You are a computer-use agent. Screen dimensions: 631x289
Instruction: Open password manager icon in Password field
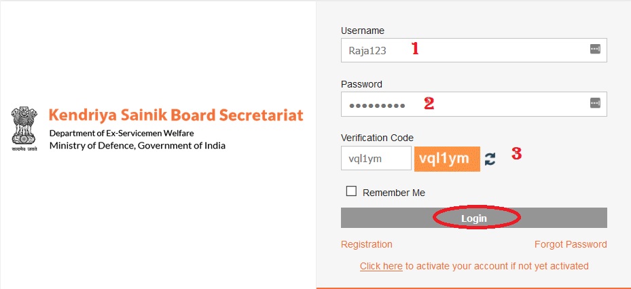point(595,103)
